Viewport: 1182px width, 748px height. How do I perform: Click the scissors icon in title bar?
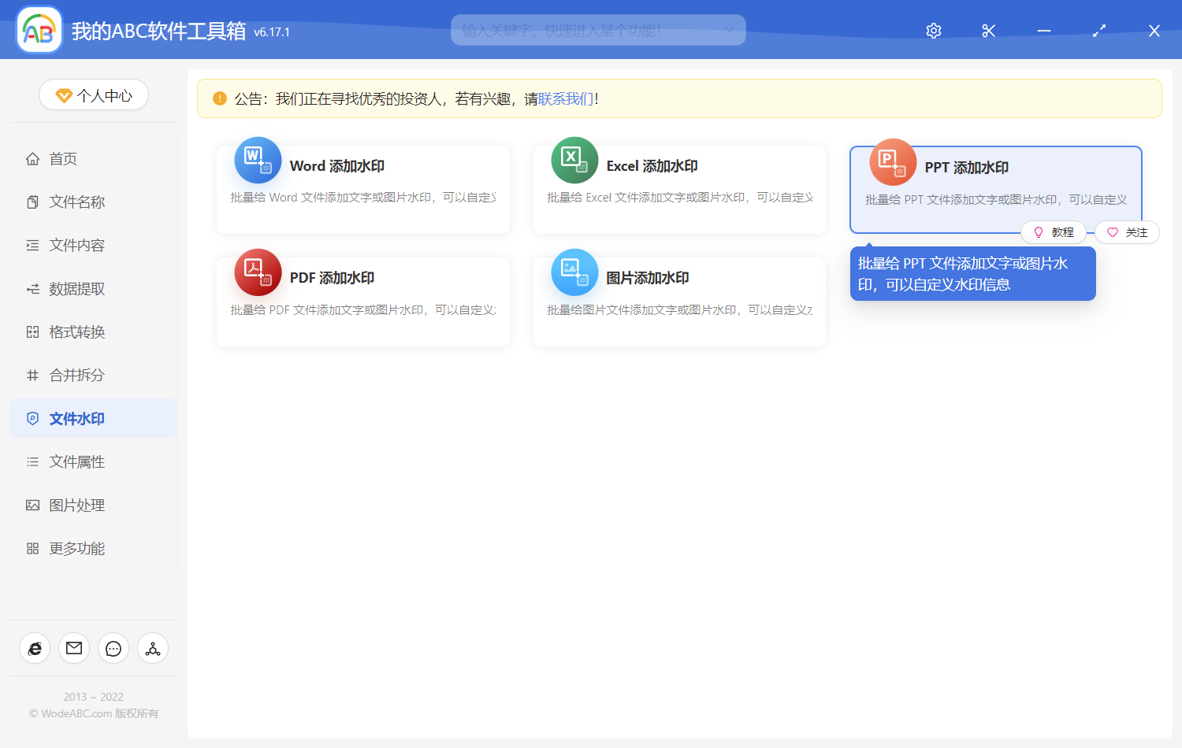coord(989,31)
